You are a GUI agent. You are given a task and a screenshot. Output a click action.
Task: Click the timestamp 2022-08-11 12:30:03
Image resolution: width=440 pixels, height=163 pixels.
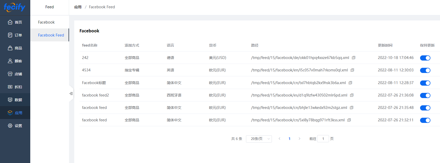(396, 70)
